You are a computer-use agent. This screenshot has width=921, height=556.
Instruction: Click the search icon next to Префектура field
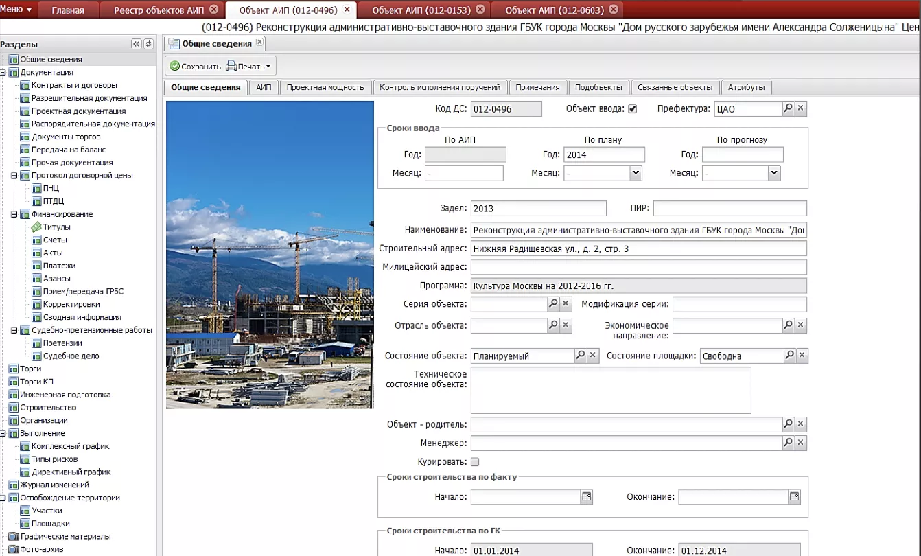point(789,108)
